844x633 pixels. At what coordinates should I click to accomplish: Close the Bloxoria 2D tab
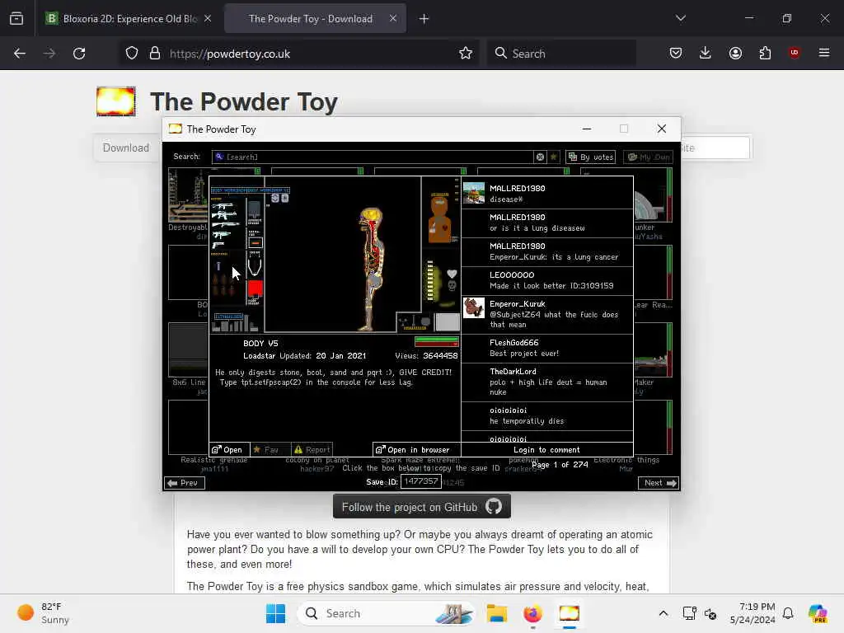point(208,18)
